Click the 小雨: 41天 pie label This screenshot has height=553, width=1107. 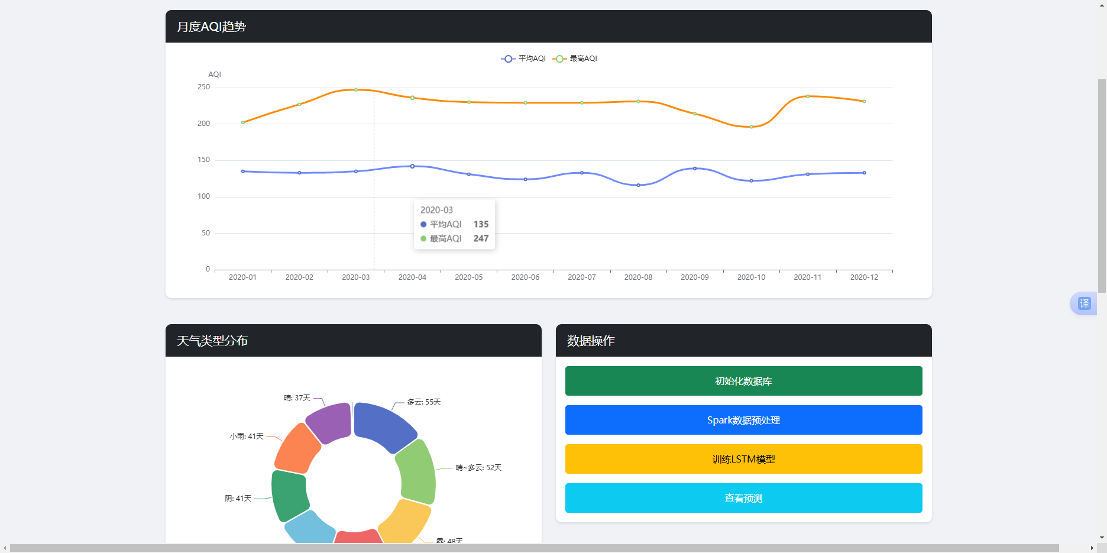click(x=247, y=436)
